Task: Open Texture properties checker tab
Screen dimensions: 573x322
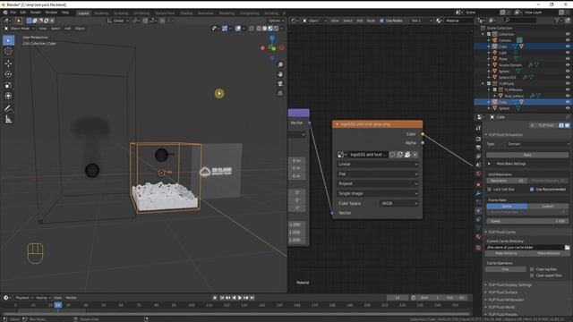Action: pyautogui.click(x=478, y=248)
